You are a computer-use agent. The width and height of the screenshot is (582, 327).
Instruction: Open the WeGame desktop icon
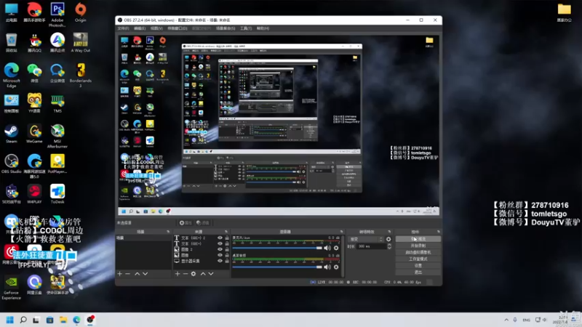[34, 134]
